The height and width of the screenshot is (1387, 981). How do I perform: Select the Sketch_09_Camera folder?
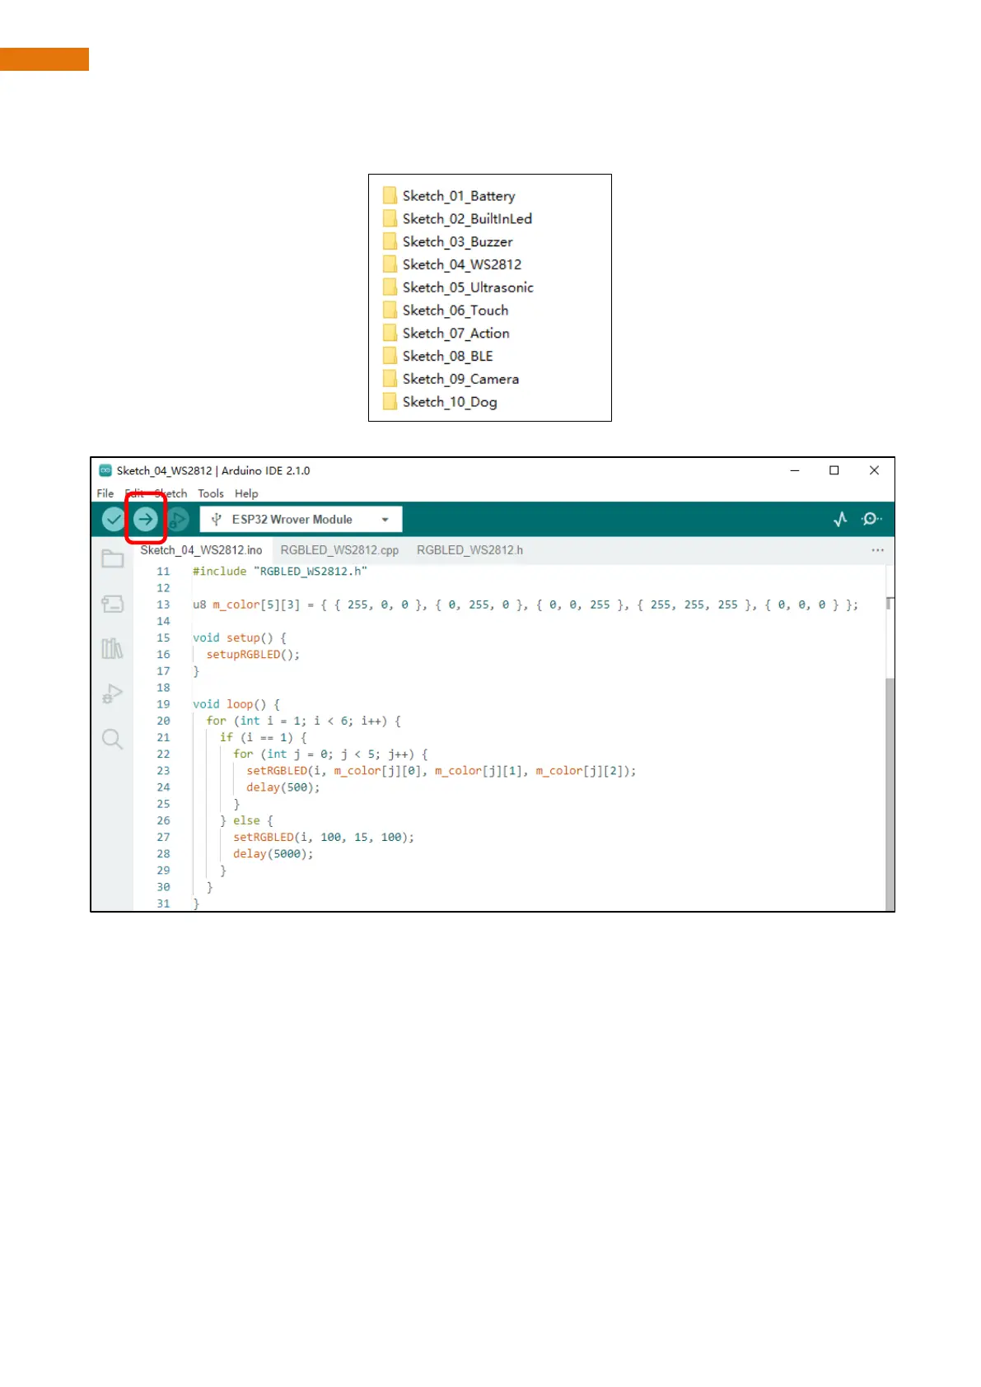(451, 379)
